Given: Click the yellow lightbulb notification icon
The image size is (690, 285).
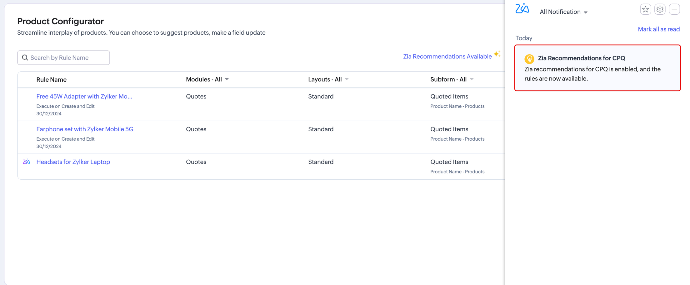Looking at the screenshot, I should point(529,59).
